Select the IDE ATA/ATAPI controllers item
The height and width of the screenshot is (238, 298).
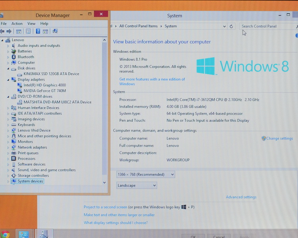point(40,113)
